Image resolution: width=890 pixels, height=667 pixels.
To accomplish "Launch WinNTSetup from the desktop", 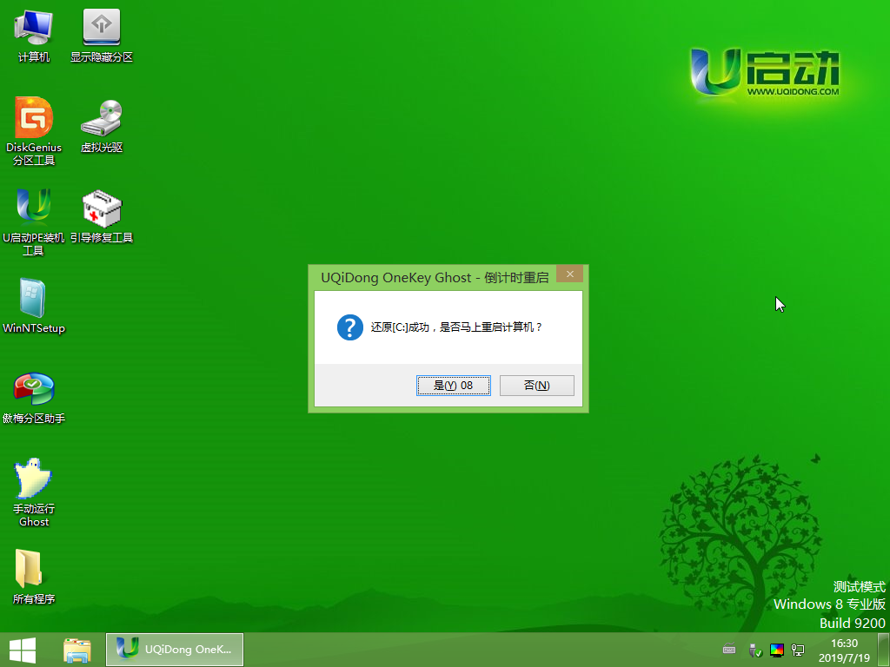I will tap(34, 307).
